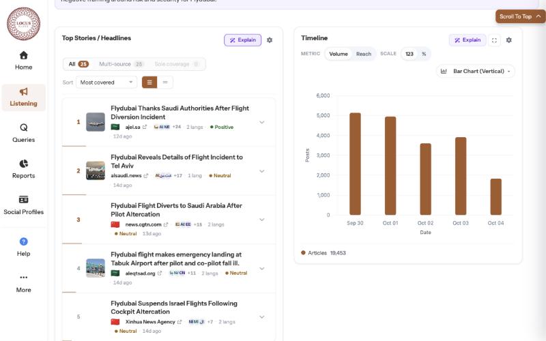
Task: Click the Sep 30 bar in Timeline
Action: [x=355, y=164]
